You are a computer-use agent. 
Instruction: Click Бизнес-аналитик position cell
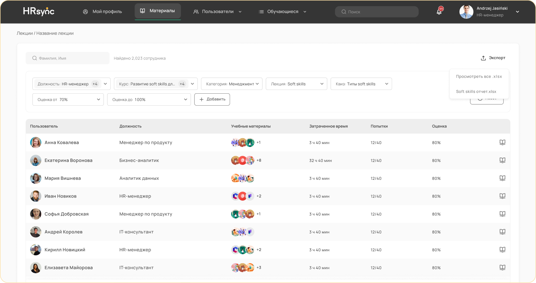tap(139, 160)
